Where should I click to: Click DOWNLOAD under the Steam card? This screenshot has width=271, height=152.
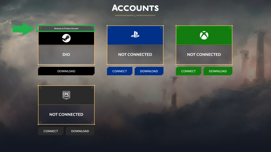[66, 71]
